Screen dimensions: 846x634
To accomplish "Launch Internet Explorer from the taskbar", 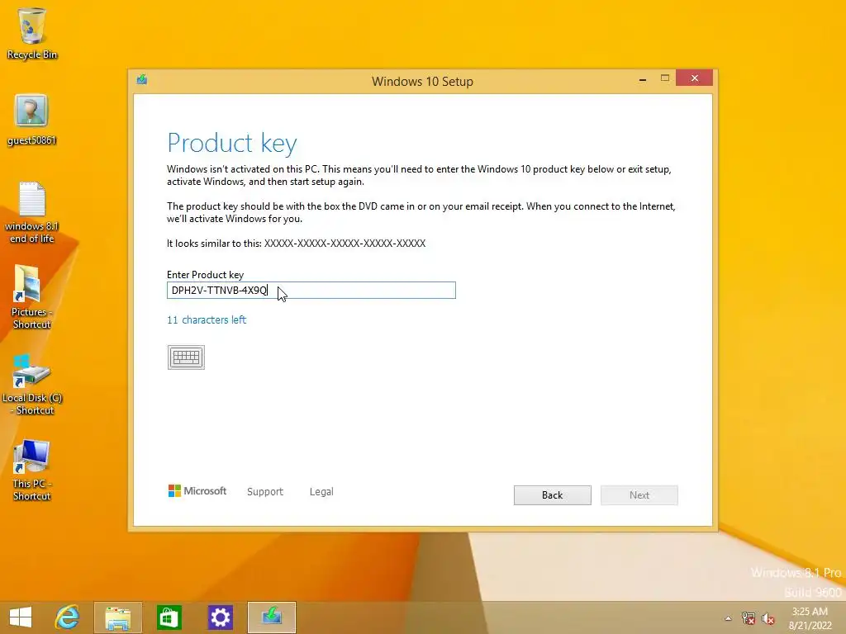I will click(x=67, y=617).
